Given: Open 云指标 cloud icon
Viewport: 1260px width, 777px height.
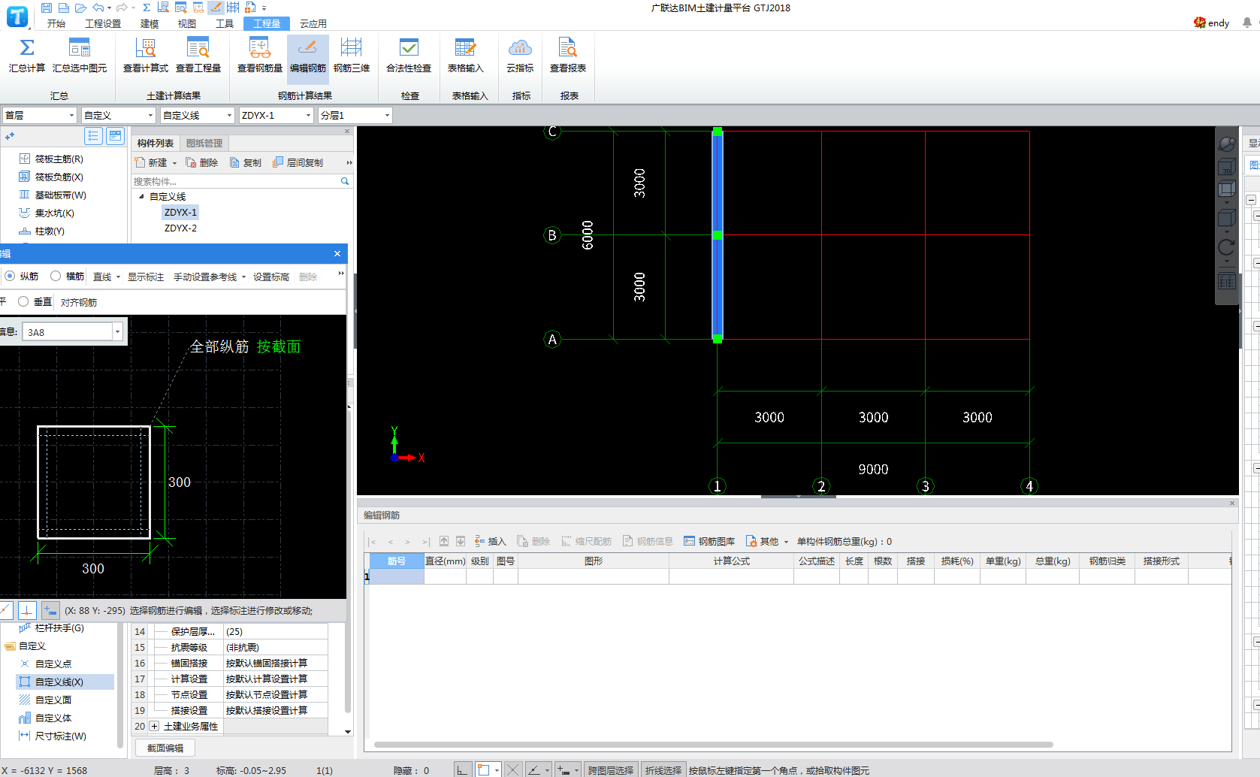Looking at the screenshot, I should click(x=520, y=48).
